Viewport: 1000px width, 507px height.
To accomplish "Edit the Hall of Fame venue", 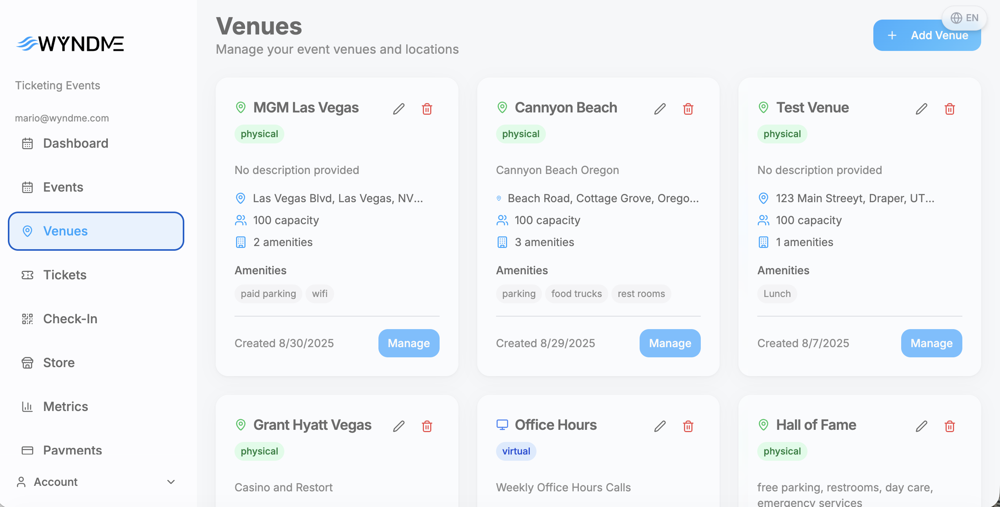I will coord(922,426).
